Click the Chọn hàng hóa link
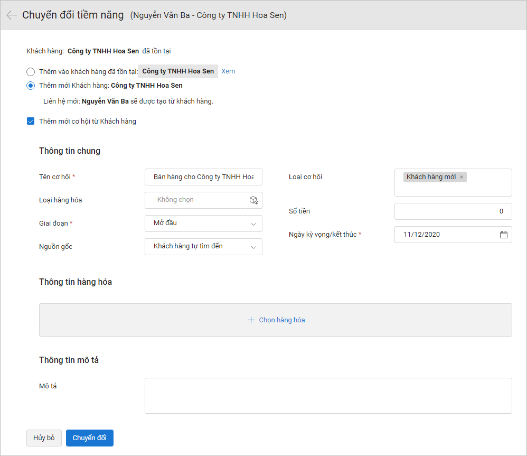The width and height of the screenshot is (527, 456). 281,320
